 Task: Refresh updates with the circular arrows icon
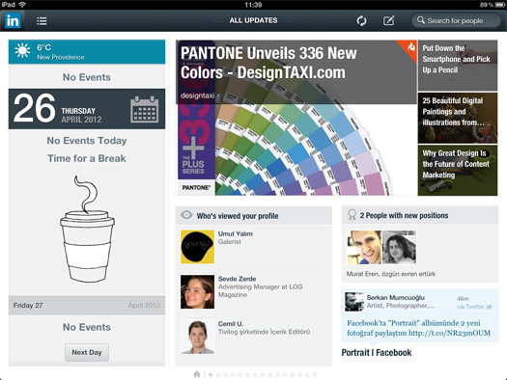pos(361,21)
